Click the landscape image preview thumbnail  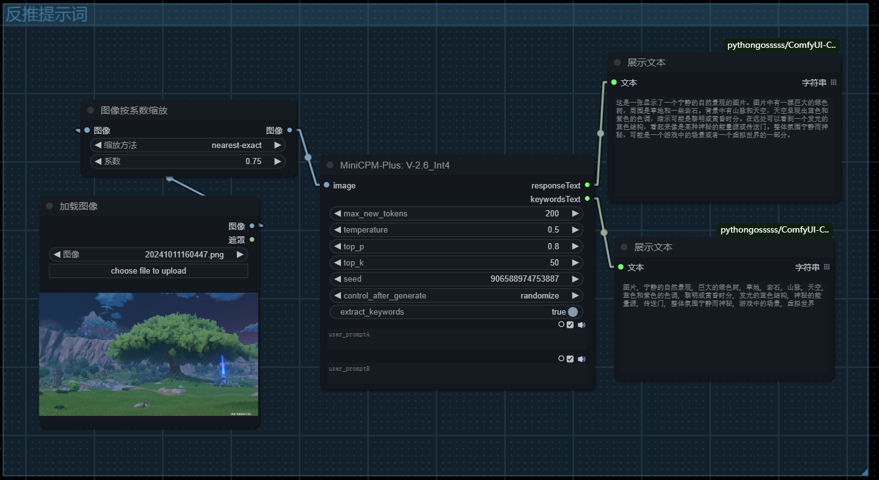pos(149,354)
